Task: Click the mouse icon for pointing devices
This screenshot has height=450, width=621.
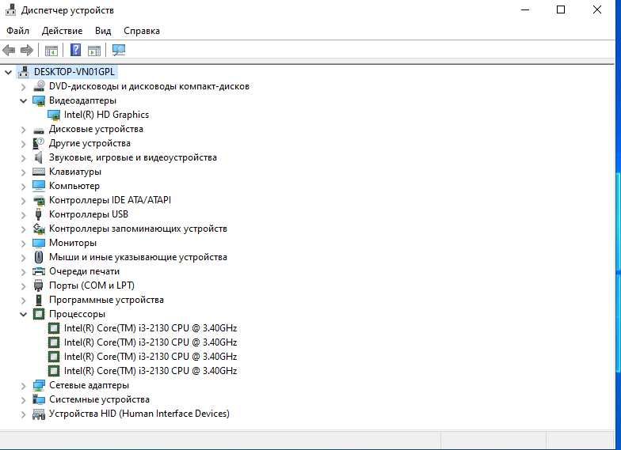Action: (38, 257)
